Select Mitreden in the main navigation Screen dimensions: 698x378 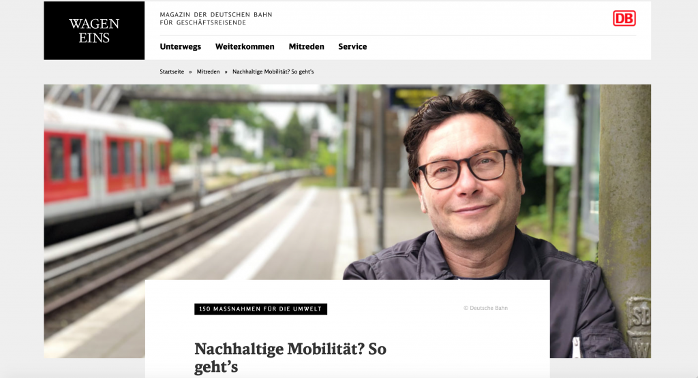[x=306, y=47]
